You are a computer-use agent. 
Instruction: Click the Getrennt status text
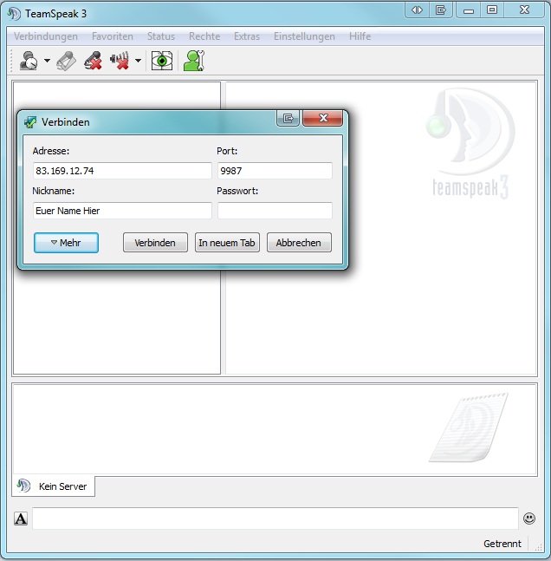click(502, 544)
